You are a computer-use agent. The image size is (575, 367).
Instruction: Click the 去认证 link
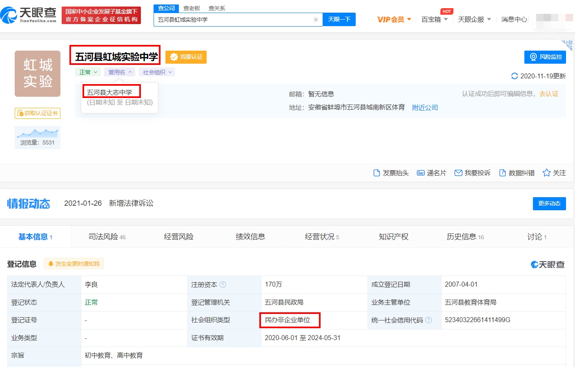tap(548, 94)
